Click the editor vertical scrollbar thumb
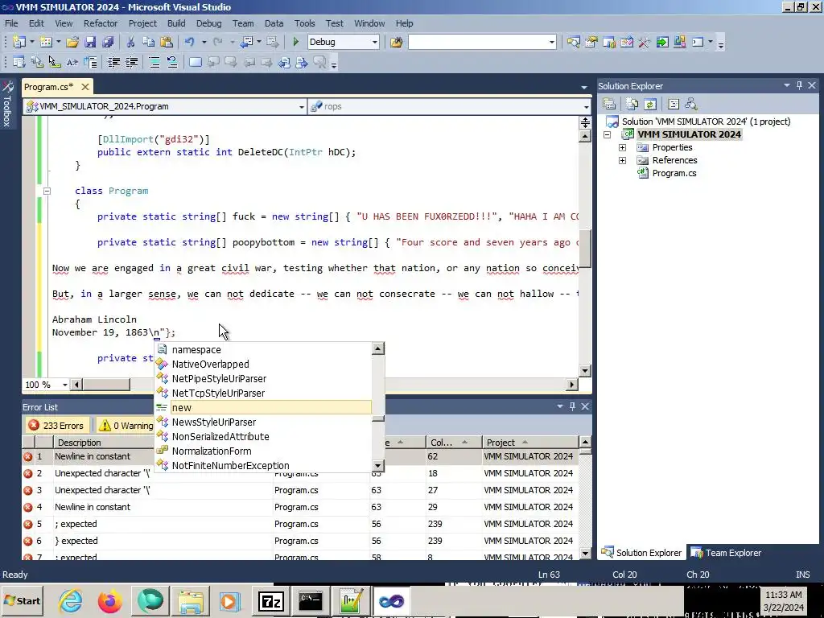This screenshot has height=618, width=824. (x=585, y=249)
